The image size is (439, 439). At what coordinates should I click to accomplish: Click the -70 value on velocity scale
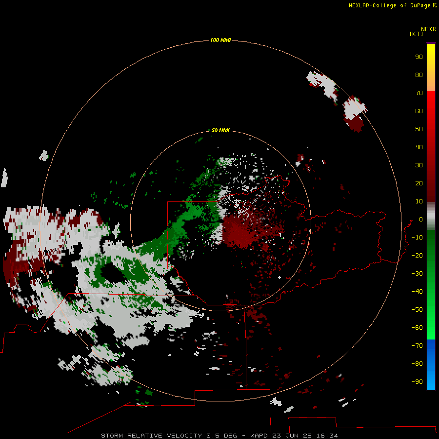coord(417,346)
